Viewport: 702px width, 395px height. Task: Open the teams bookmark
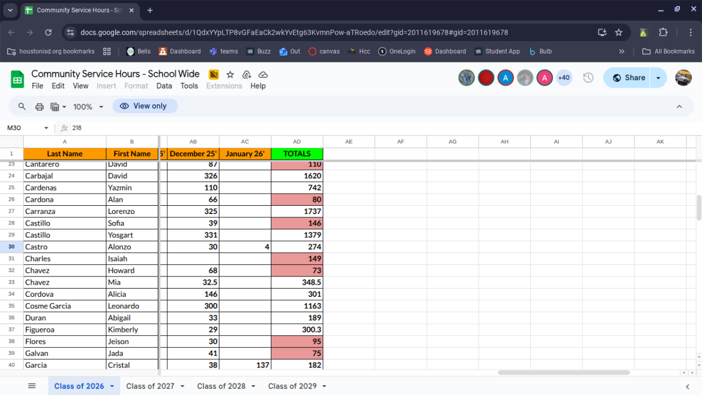pyautogui.click(x=223, y=52)
